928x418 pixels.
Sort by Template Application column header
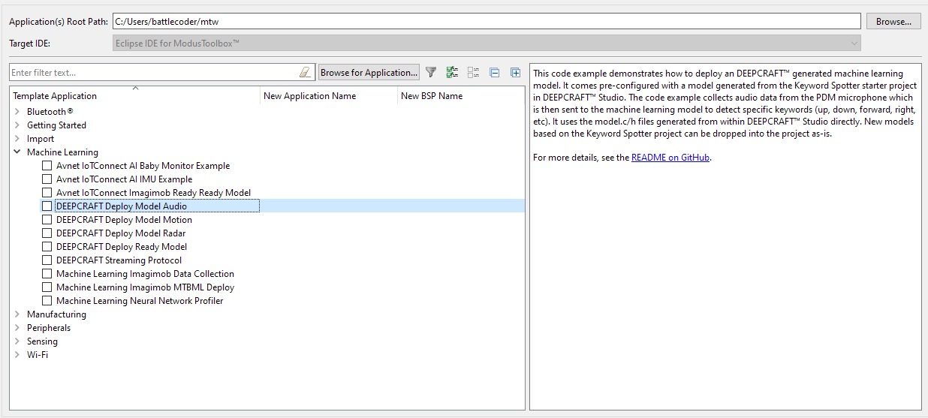pyautogui.click(x=135, y=96)
